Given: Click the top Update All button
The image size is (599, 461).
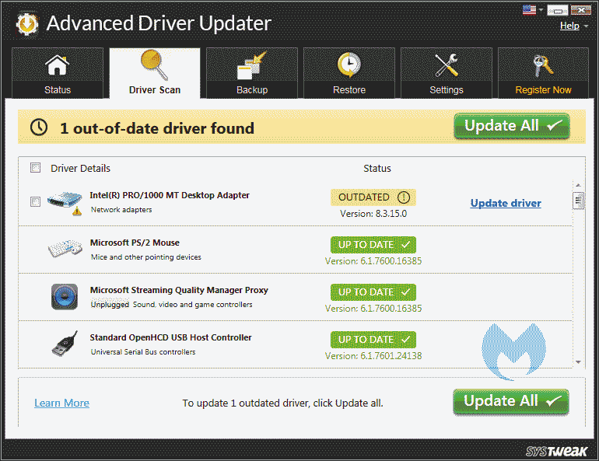Looking at the screenshot, I should click(512, 126).
